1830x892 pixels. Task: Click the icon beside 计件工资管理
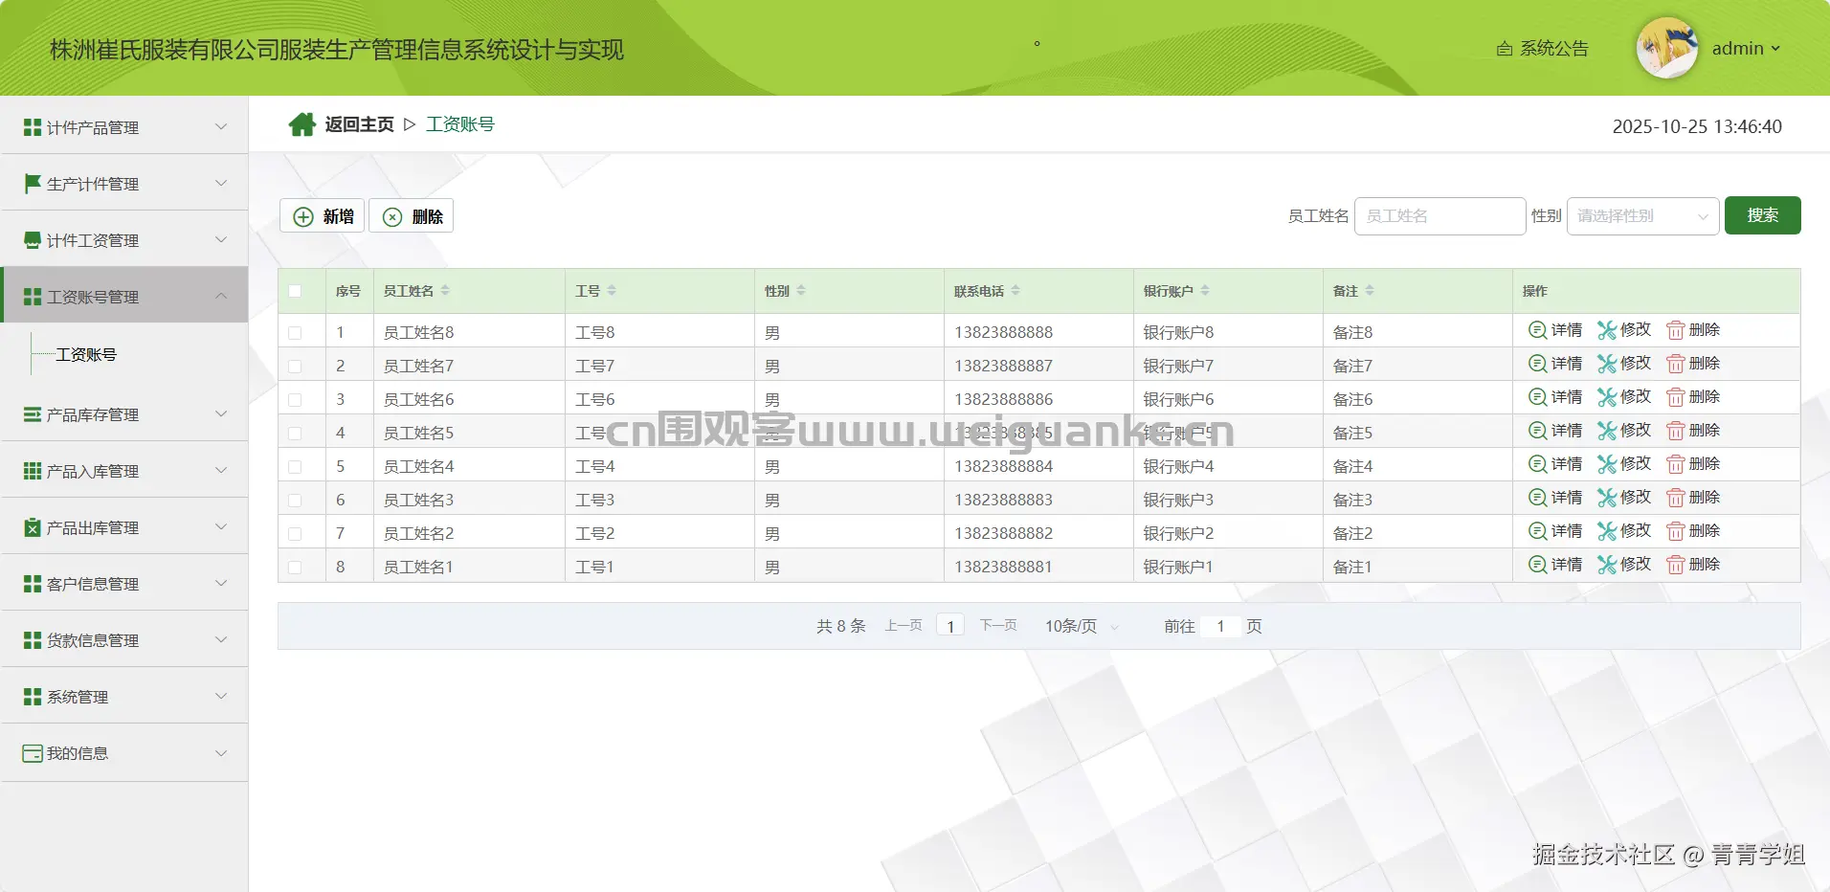pos(33,240)
